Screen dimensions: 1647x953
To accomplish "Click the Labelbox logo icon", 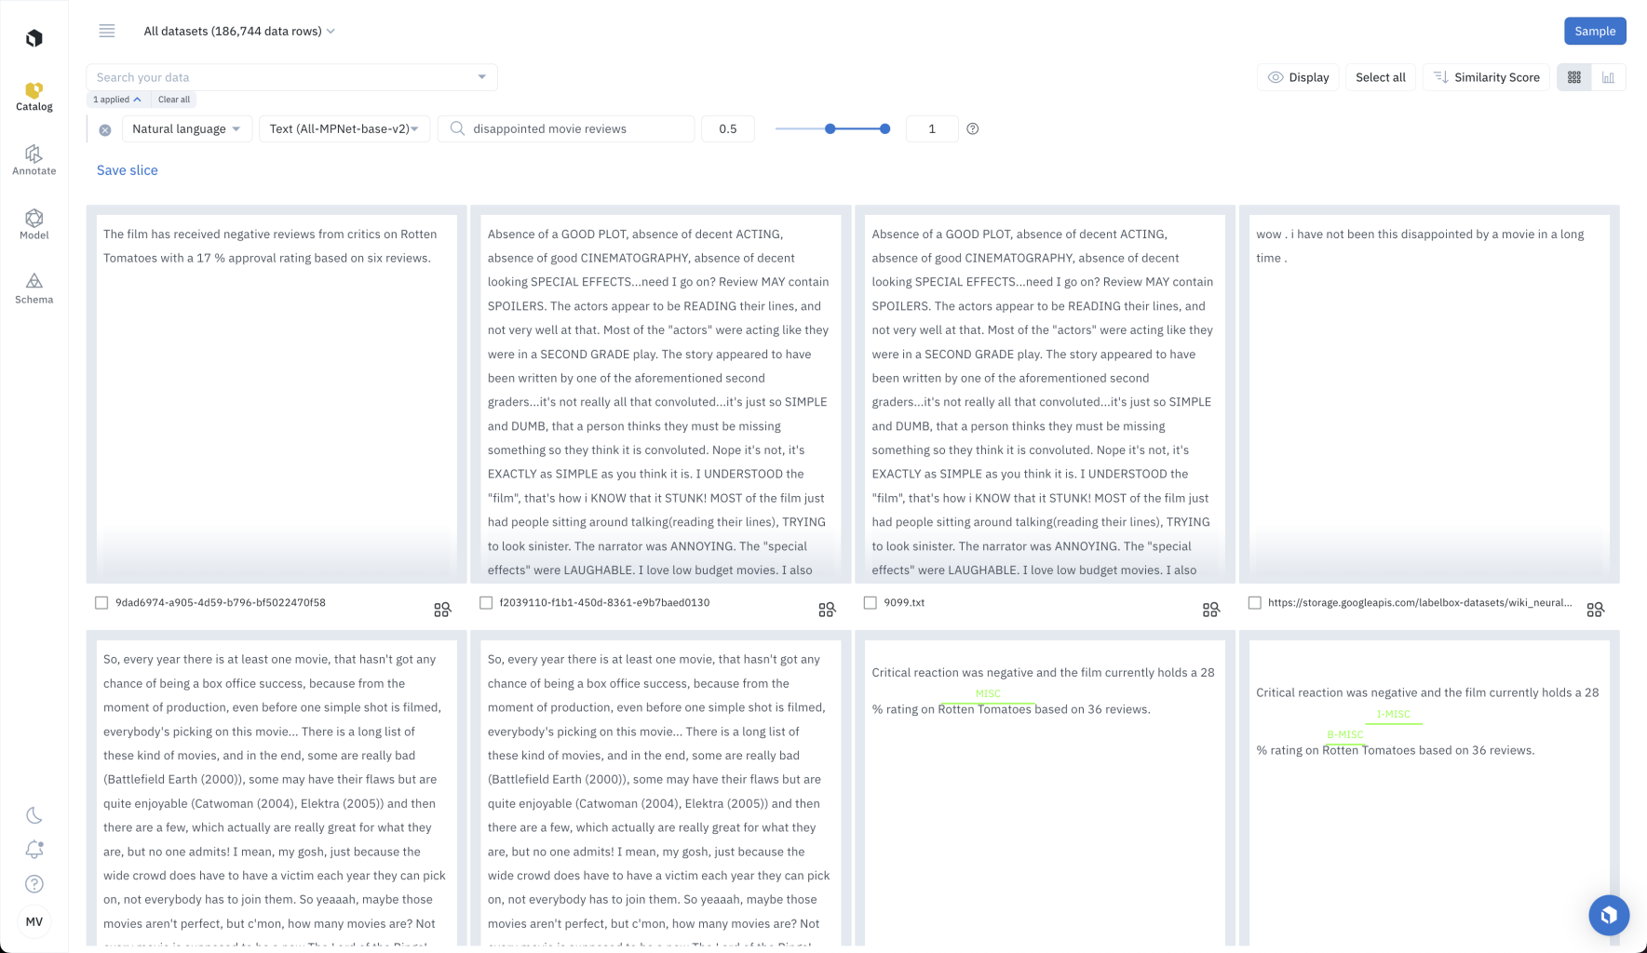I will point(34,38).
